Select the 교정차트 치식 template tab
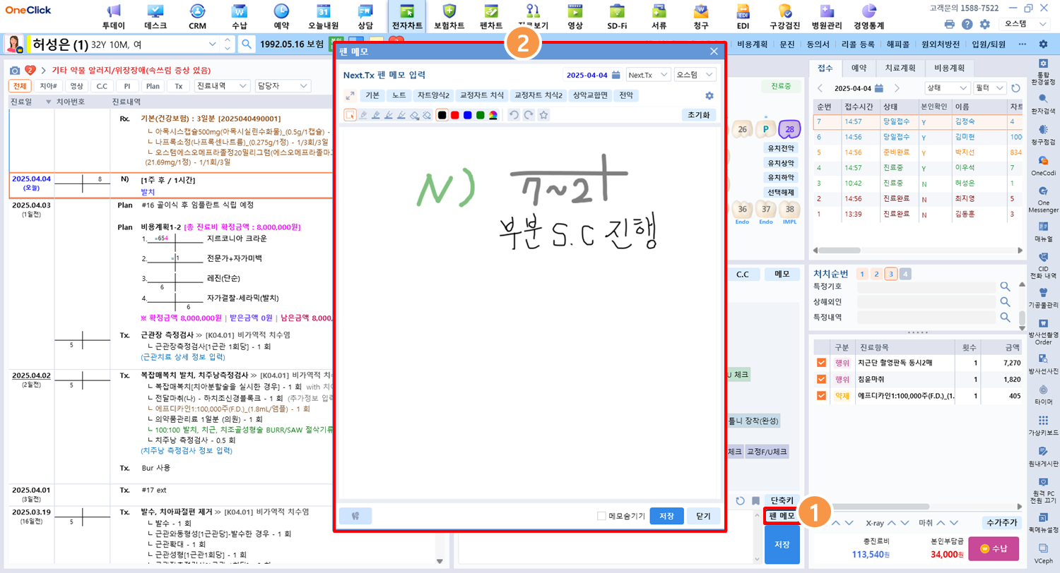Screen dimensions: 1060x573 pyautogui.click(x=481, y=96)
